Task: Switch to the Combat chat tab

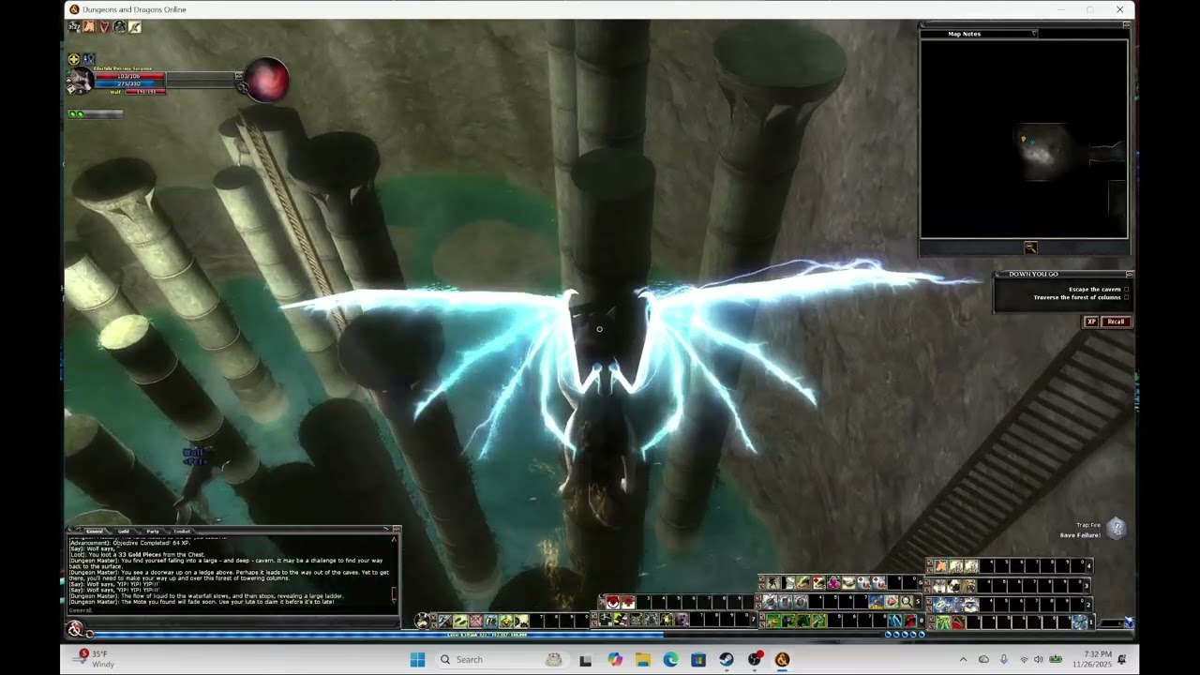Action: (181, 532)
